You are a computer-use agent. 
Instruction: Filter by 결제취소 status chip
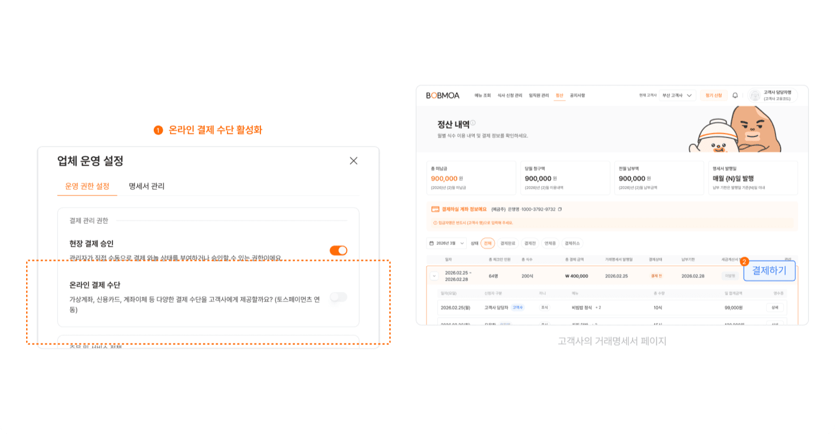point(572,243)
